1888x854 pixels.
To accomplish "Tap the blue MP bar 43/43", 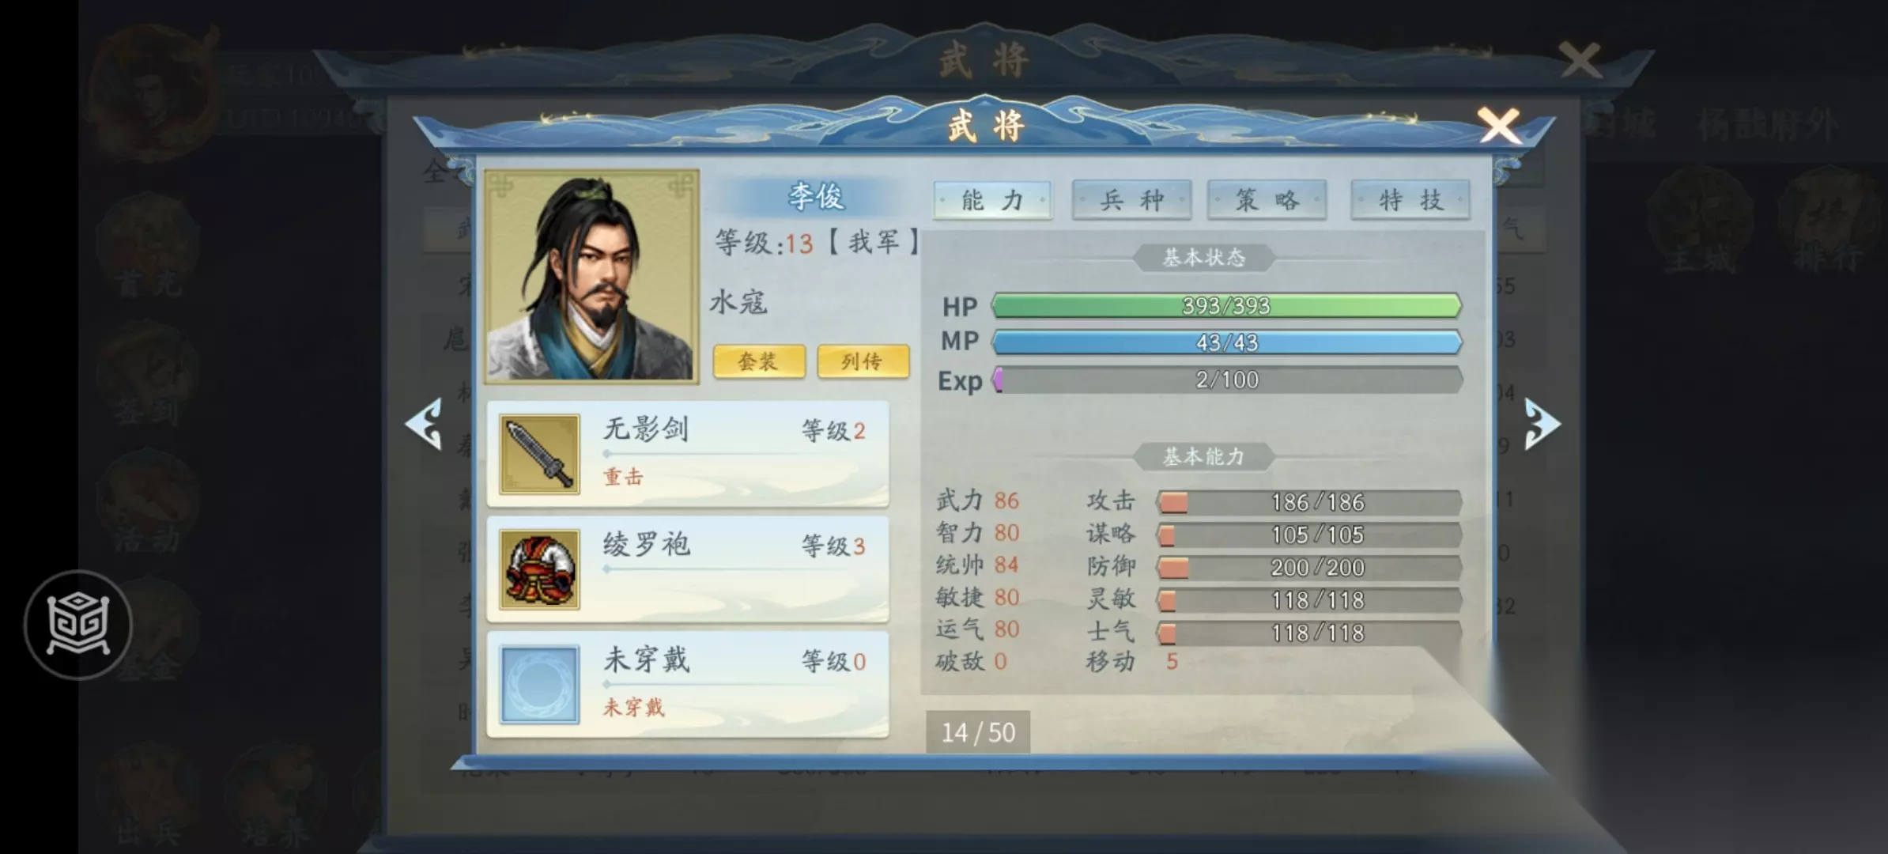I will coord(1226,342).
